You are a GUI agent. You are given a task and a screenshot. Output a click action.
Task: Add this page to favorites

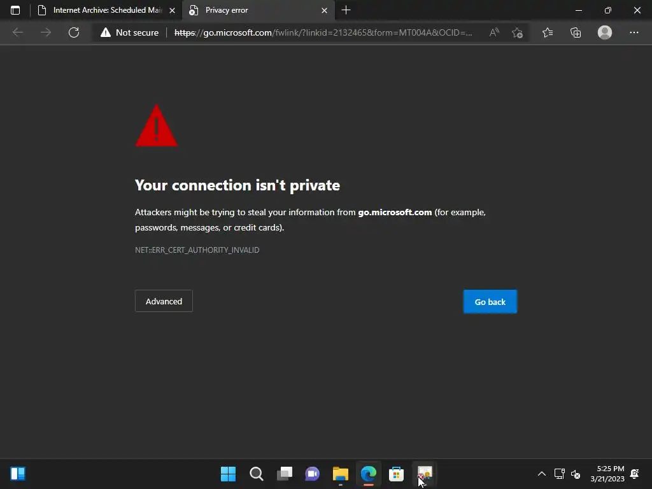tap(517, 32)
